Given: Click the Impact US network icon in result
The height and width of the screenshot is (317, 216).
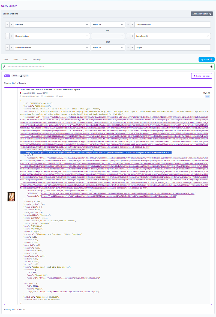Looking at the screenshot, I should point(20,93).
